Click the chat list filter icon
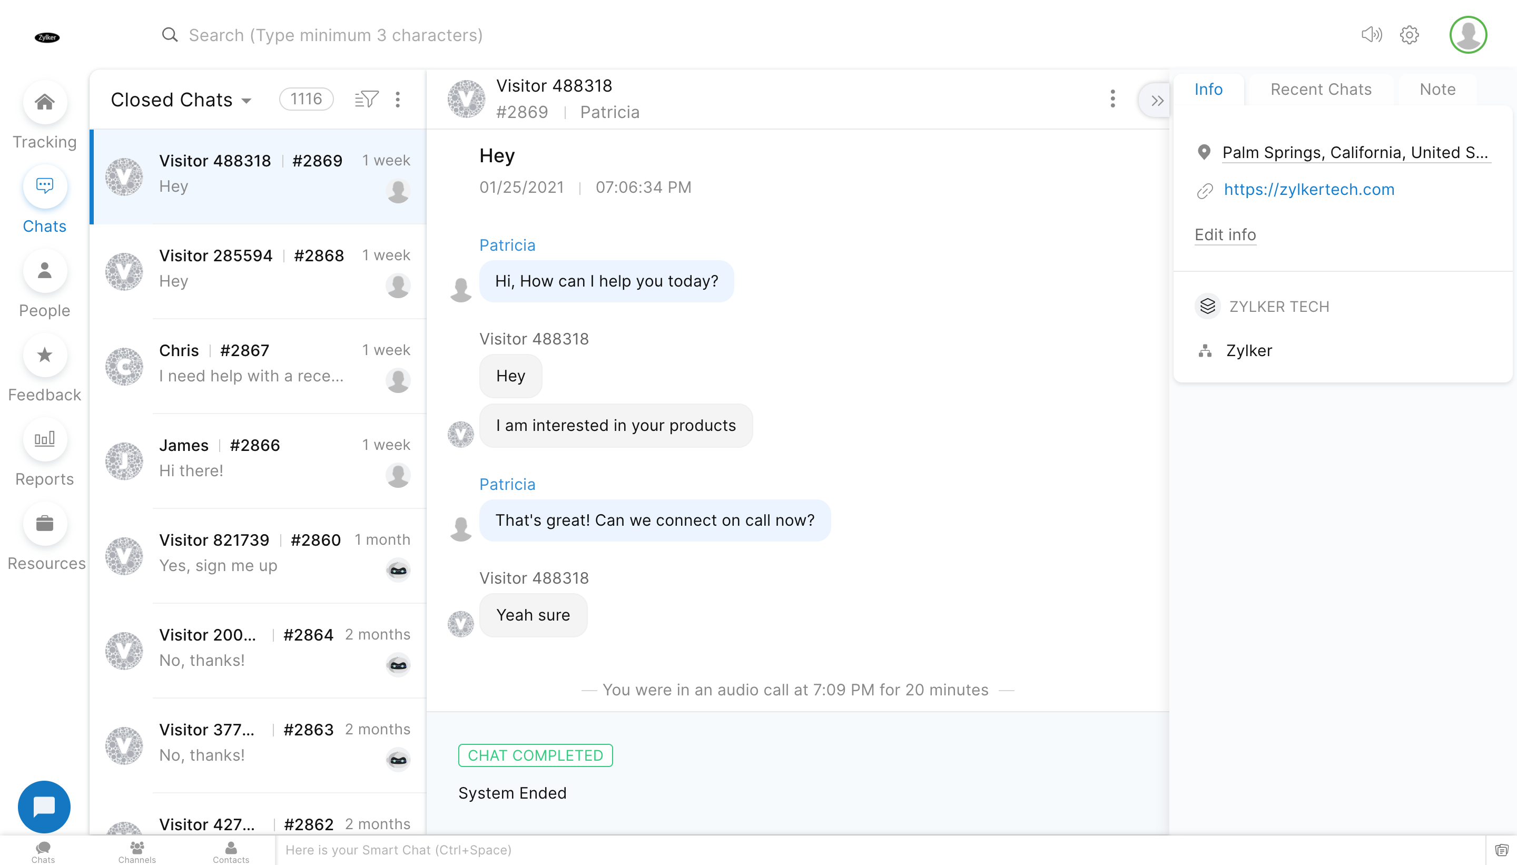1517x865 pixels. [x=366, y=99]
